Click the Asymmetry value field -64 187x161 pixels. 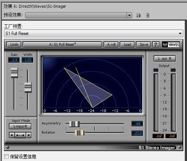click(137, 124)
